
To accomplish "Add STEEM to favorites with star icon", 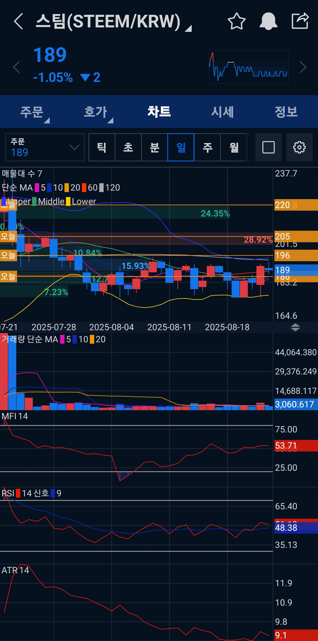I will [x=236, y=21].
